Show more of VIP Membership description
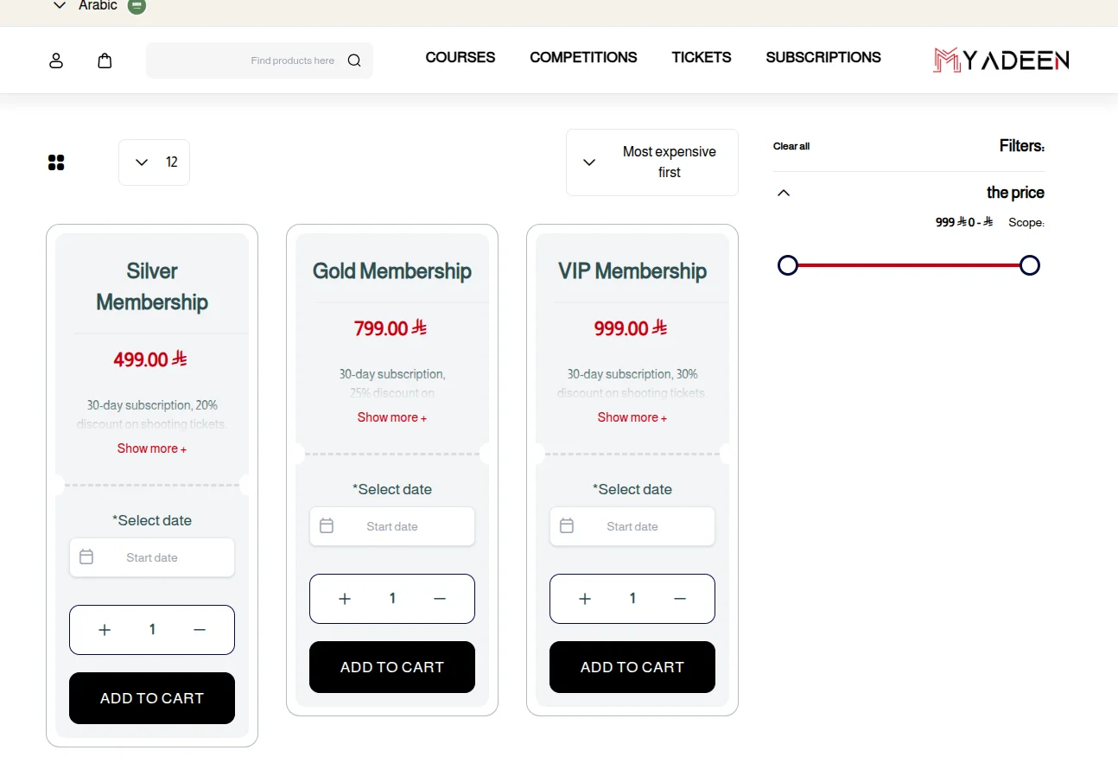The width and height of the screenshot is (1118, 763). pyautogui.click(x=632, y=417)
